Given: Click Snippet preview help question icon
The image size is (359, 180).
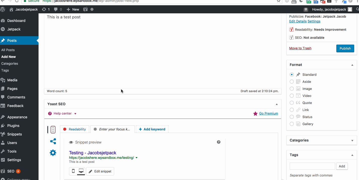Looking at the screenshot, I should 219,142.
